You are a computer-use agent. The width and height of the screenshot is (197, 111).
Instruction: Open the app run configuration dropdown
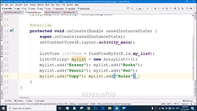pyautogui.click(x=140, y=8)
